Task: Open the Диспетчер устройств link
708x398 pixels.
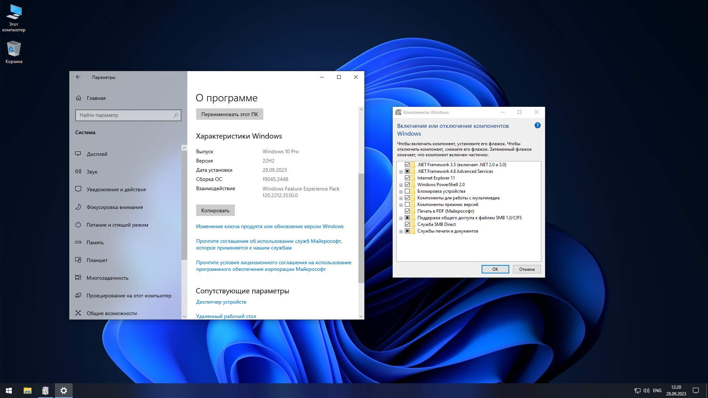Action: point(221,302)
